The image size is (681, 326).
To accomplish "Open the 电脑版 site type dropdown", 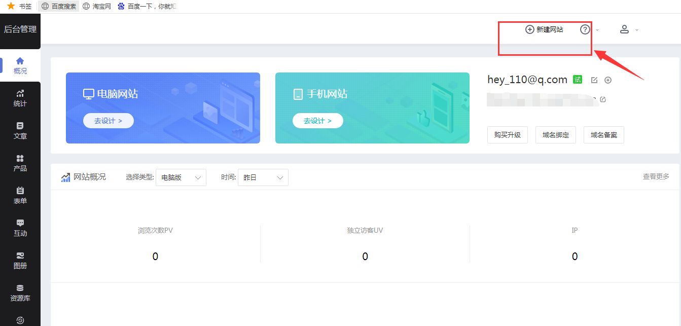I will 181,177.
